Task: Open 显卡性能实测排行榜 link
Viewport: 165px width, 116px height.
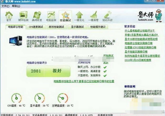Action: [x=136, y=52]
